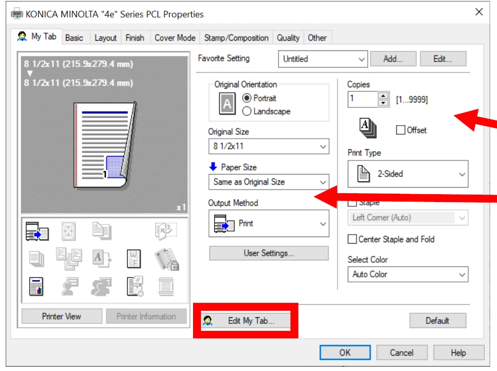Viewport: 497px width, 371px height.
Task: Click the portrait orientation A page icon
Action: [x=227, y=104]
